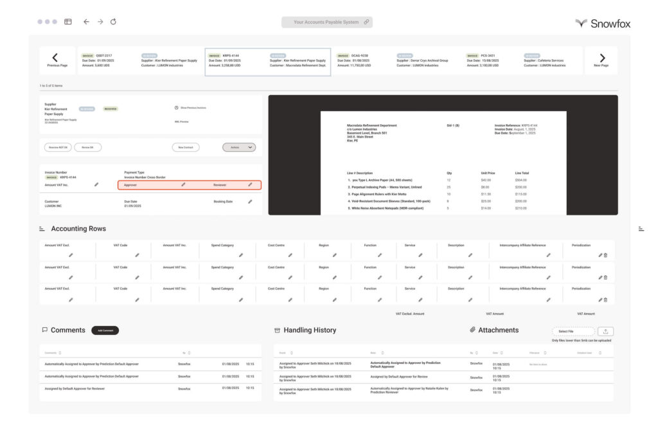Click pencil icon beside Booking Date
Screen dimensions: 658x434
click(x=250, y=201)
